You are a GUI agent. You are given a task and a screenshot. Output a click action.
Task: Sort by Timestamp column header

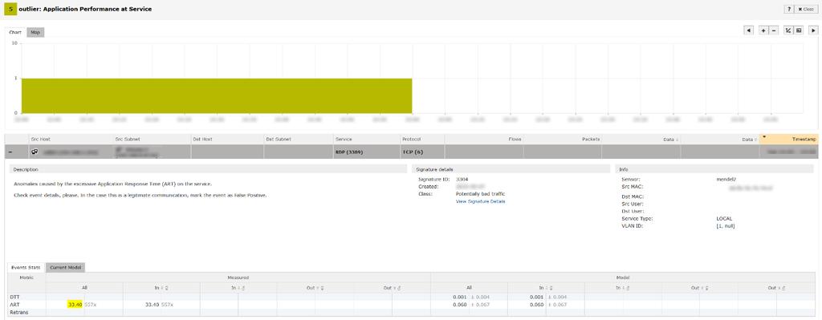pos(788,140)
